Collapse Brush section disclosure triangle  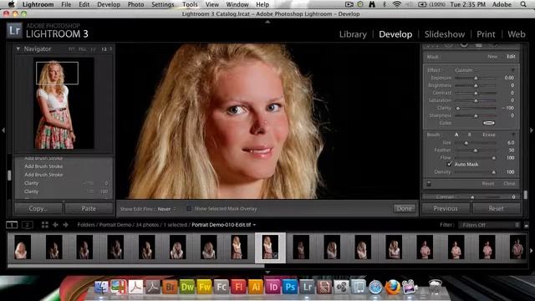(512, 135)
